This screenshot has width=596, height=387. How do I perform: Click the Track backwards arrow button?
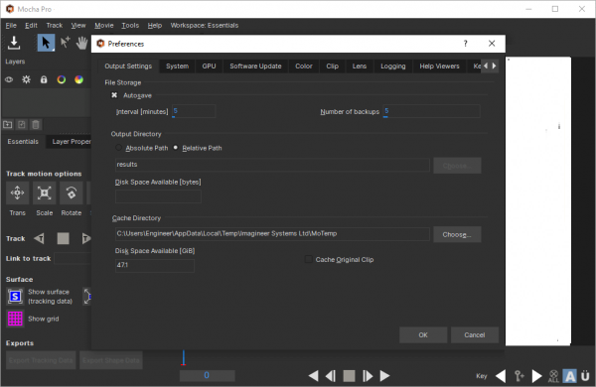pos(39,238)
